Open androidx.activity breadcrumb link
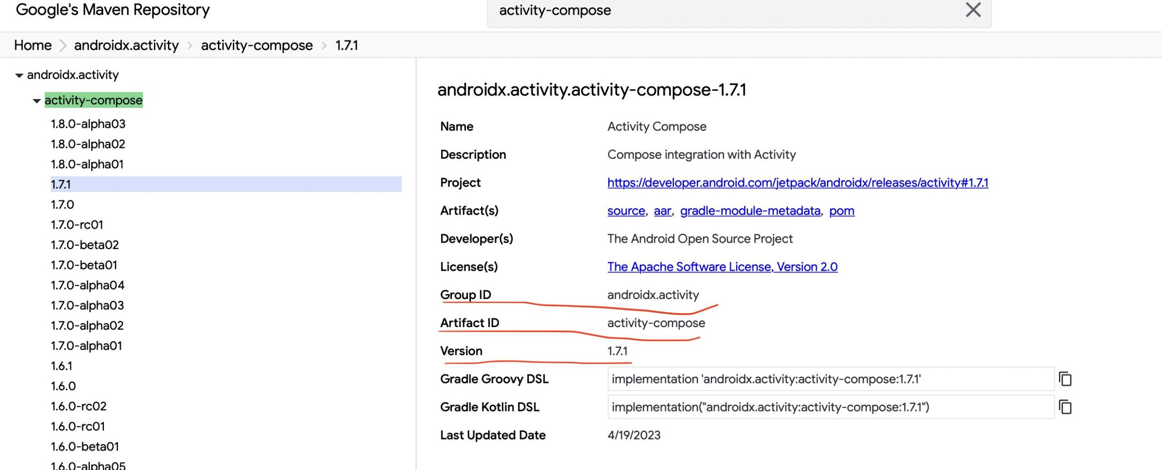 [x=126, y=45]
